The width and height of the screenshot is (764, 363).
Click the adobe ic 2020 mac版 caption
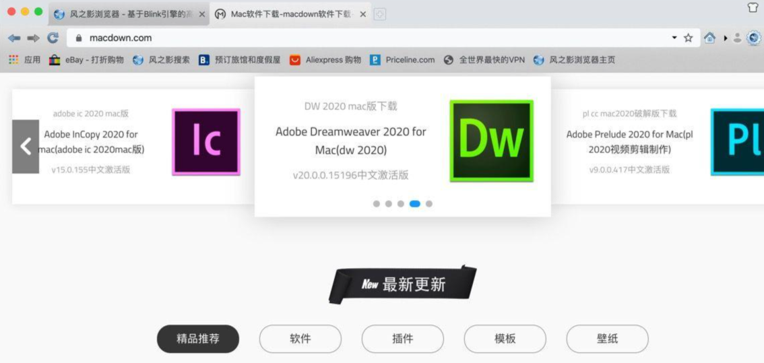point(91,114)
